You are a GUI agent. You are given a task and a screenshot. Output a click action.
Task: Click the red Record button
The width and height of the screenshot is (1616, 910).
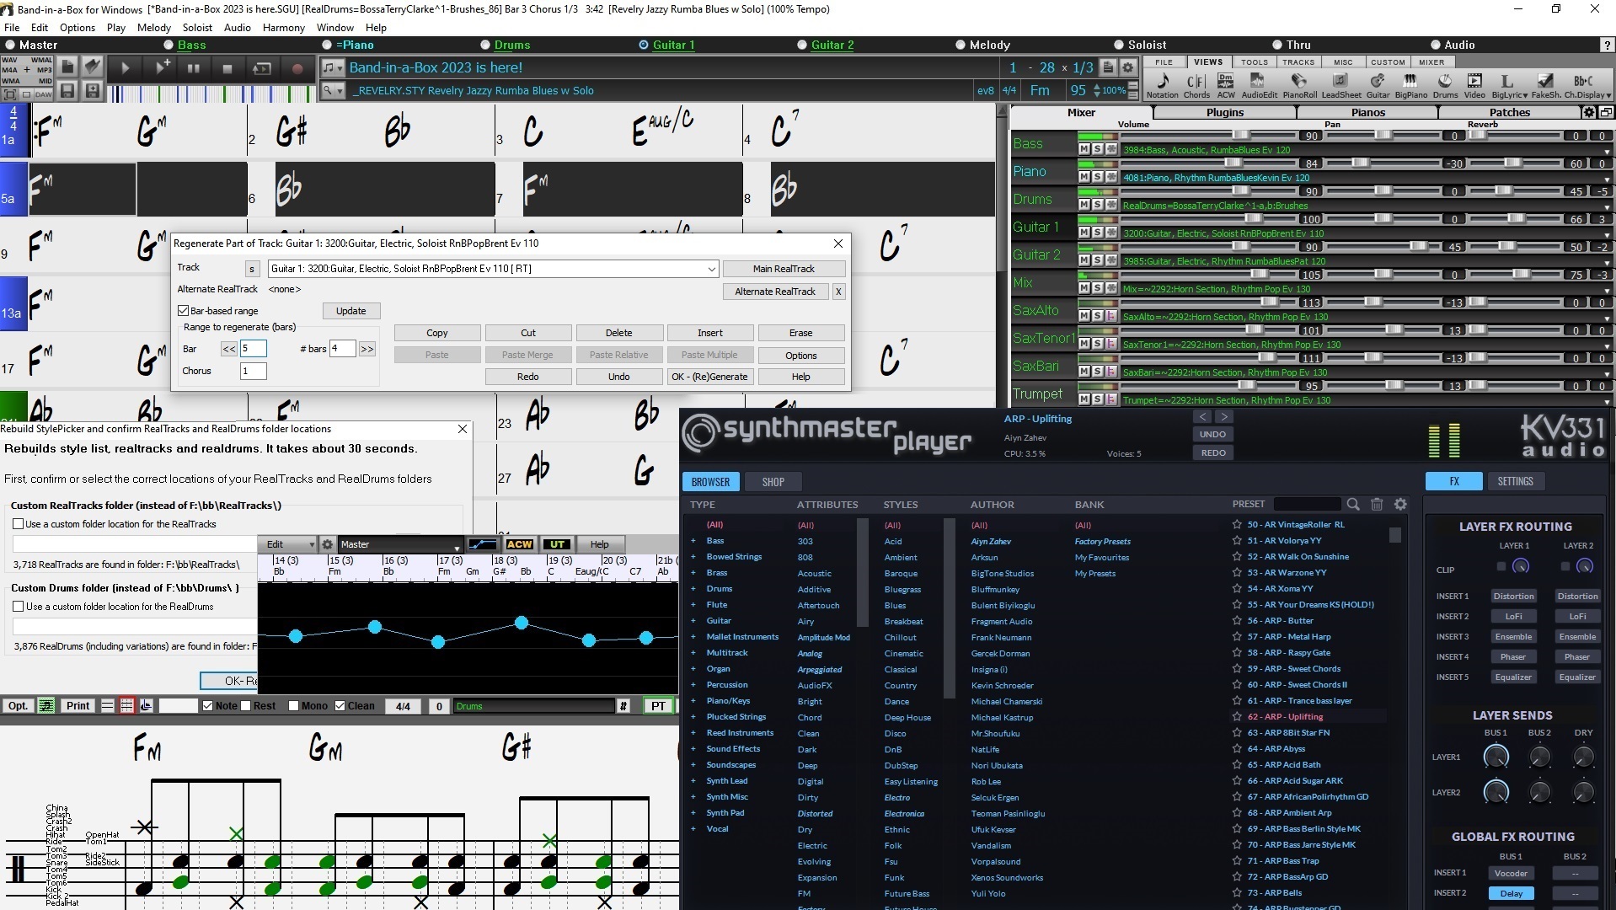point(297,68)
